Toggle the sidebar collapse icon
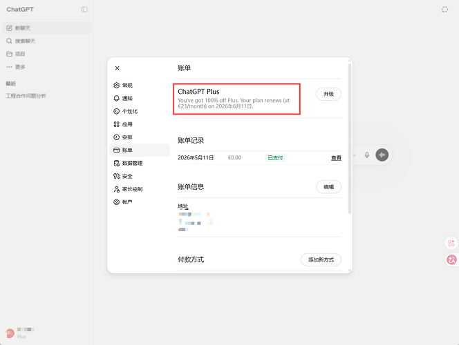Screen dimensions: 459x345 point(84,10)
